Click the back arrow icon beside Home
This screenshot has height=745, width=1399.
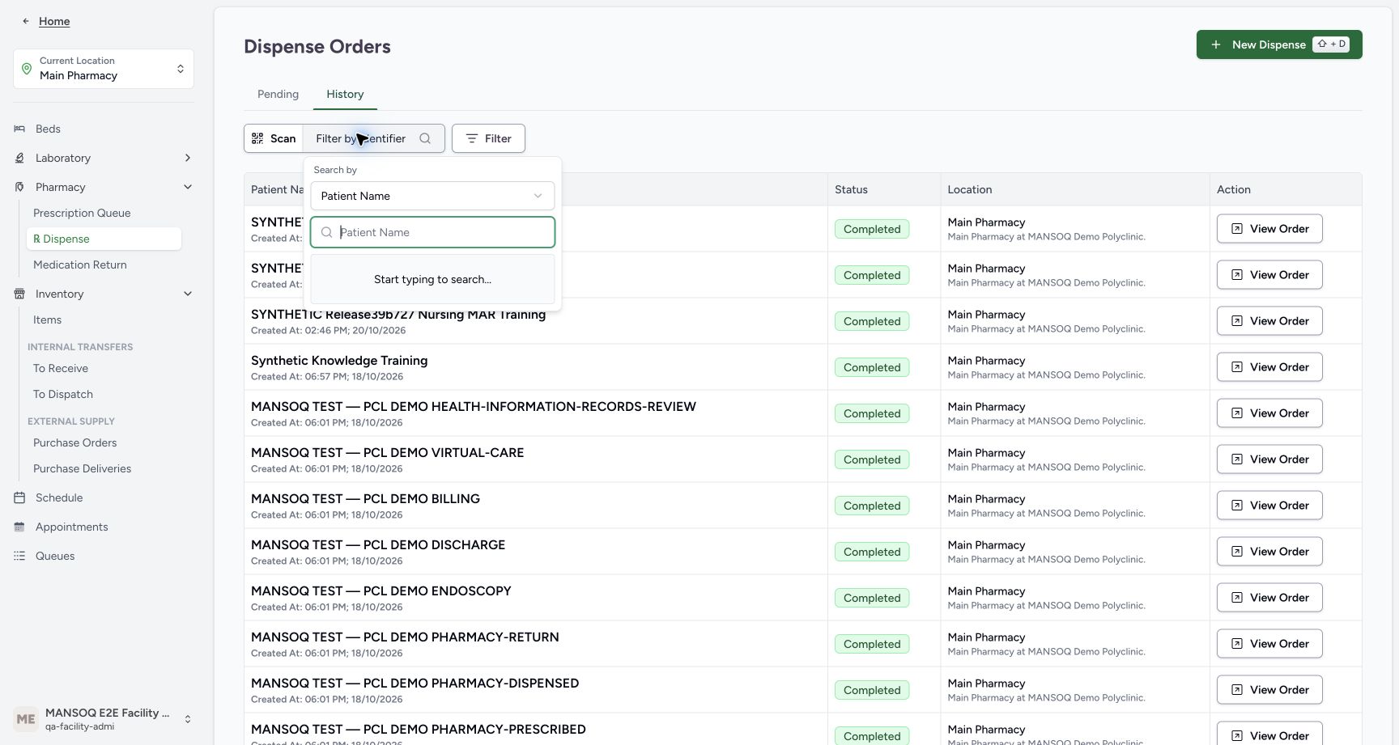tap(26, 21)
